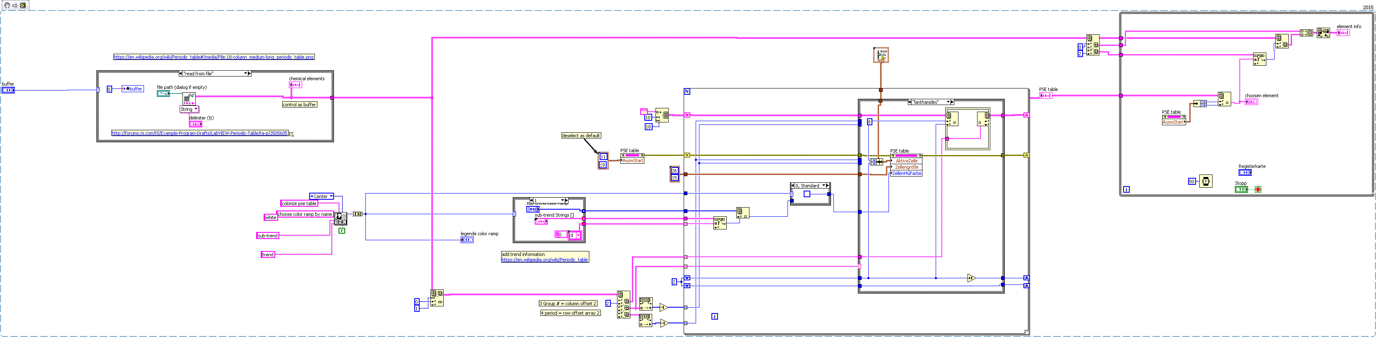The width and height of the screenshot is (1376, 337).
Task: Select the Wait (ms) watch icon
Action: 1206,181
